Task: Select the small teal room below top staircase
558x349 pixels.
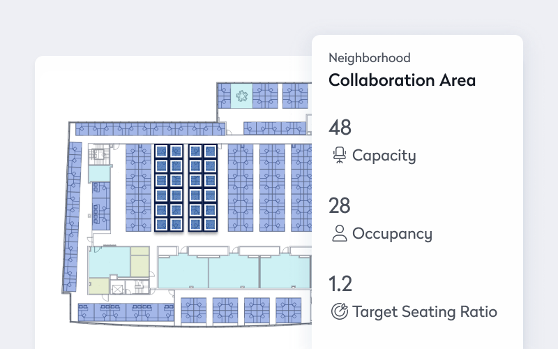Action: (99, 174)
